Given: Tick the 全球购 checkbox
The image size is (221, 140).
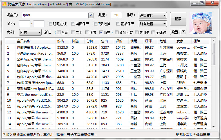Looking at the screenshot, I should [153, 32].
